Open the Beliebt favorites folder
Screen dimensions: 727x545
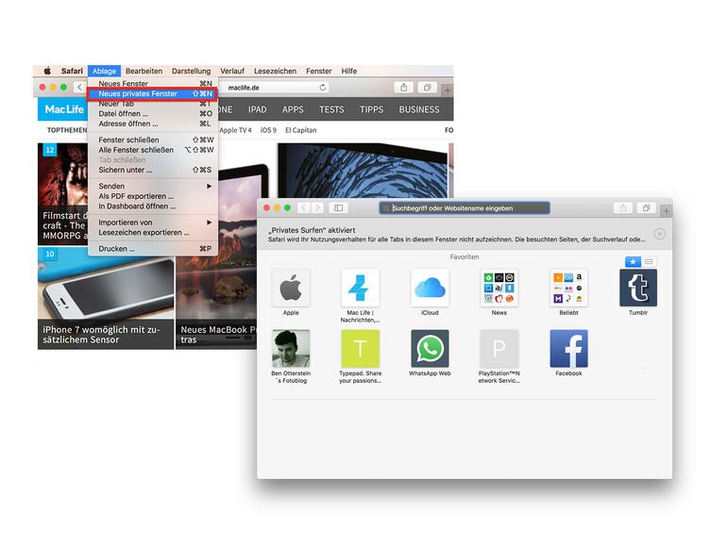(568, 288)
